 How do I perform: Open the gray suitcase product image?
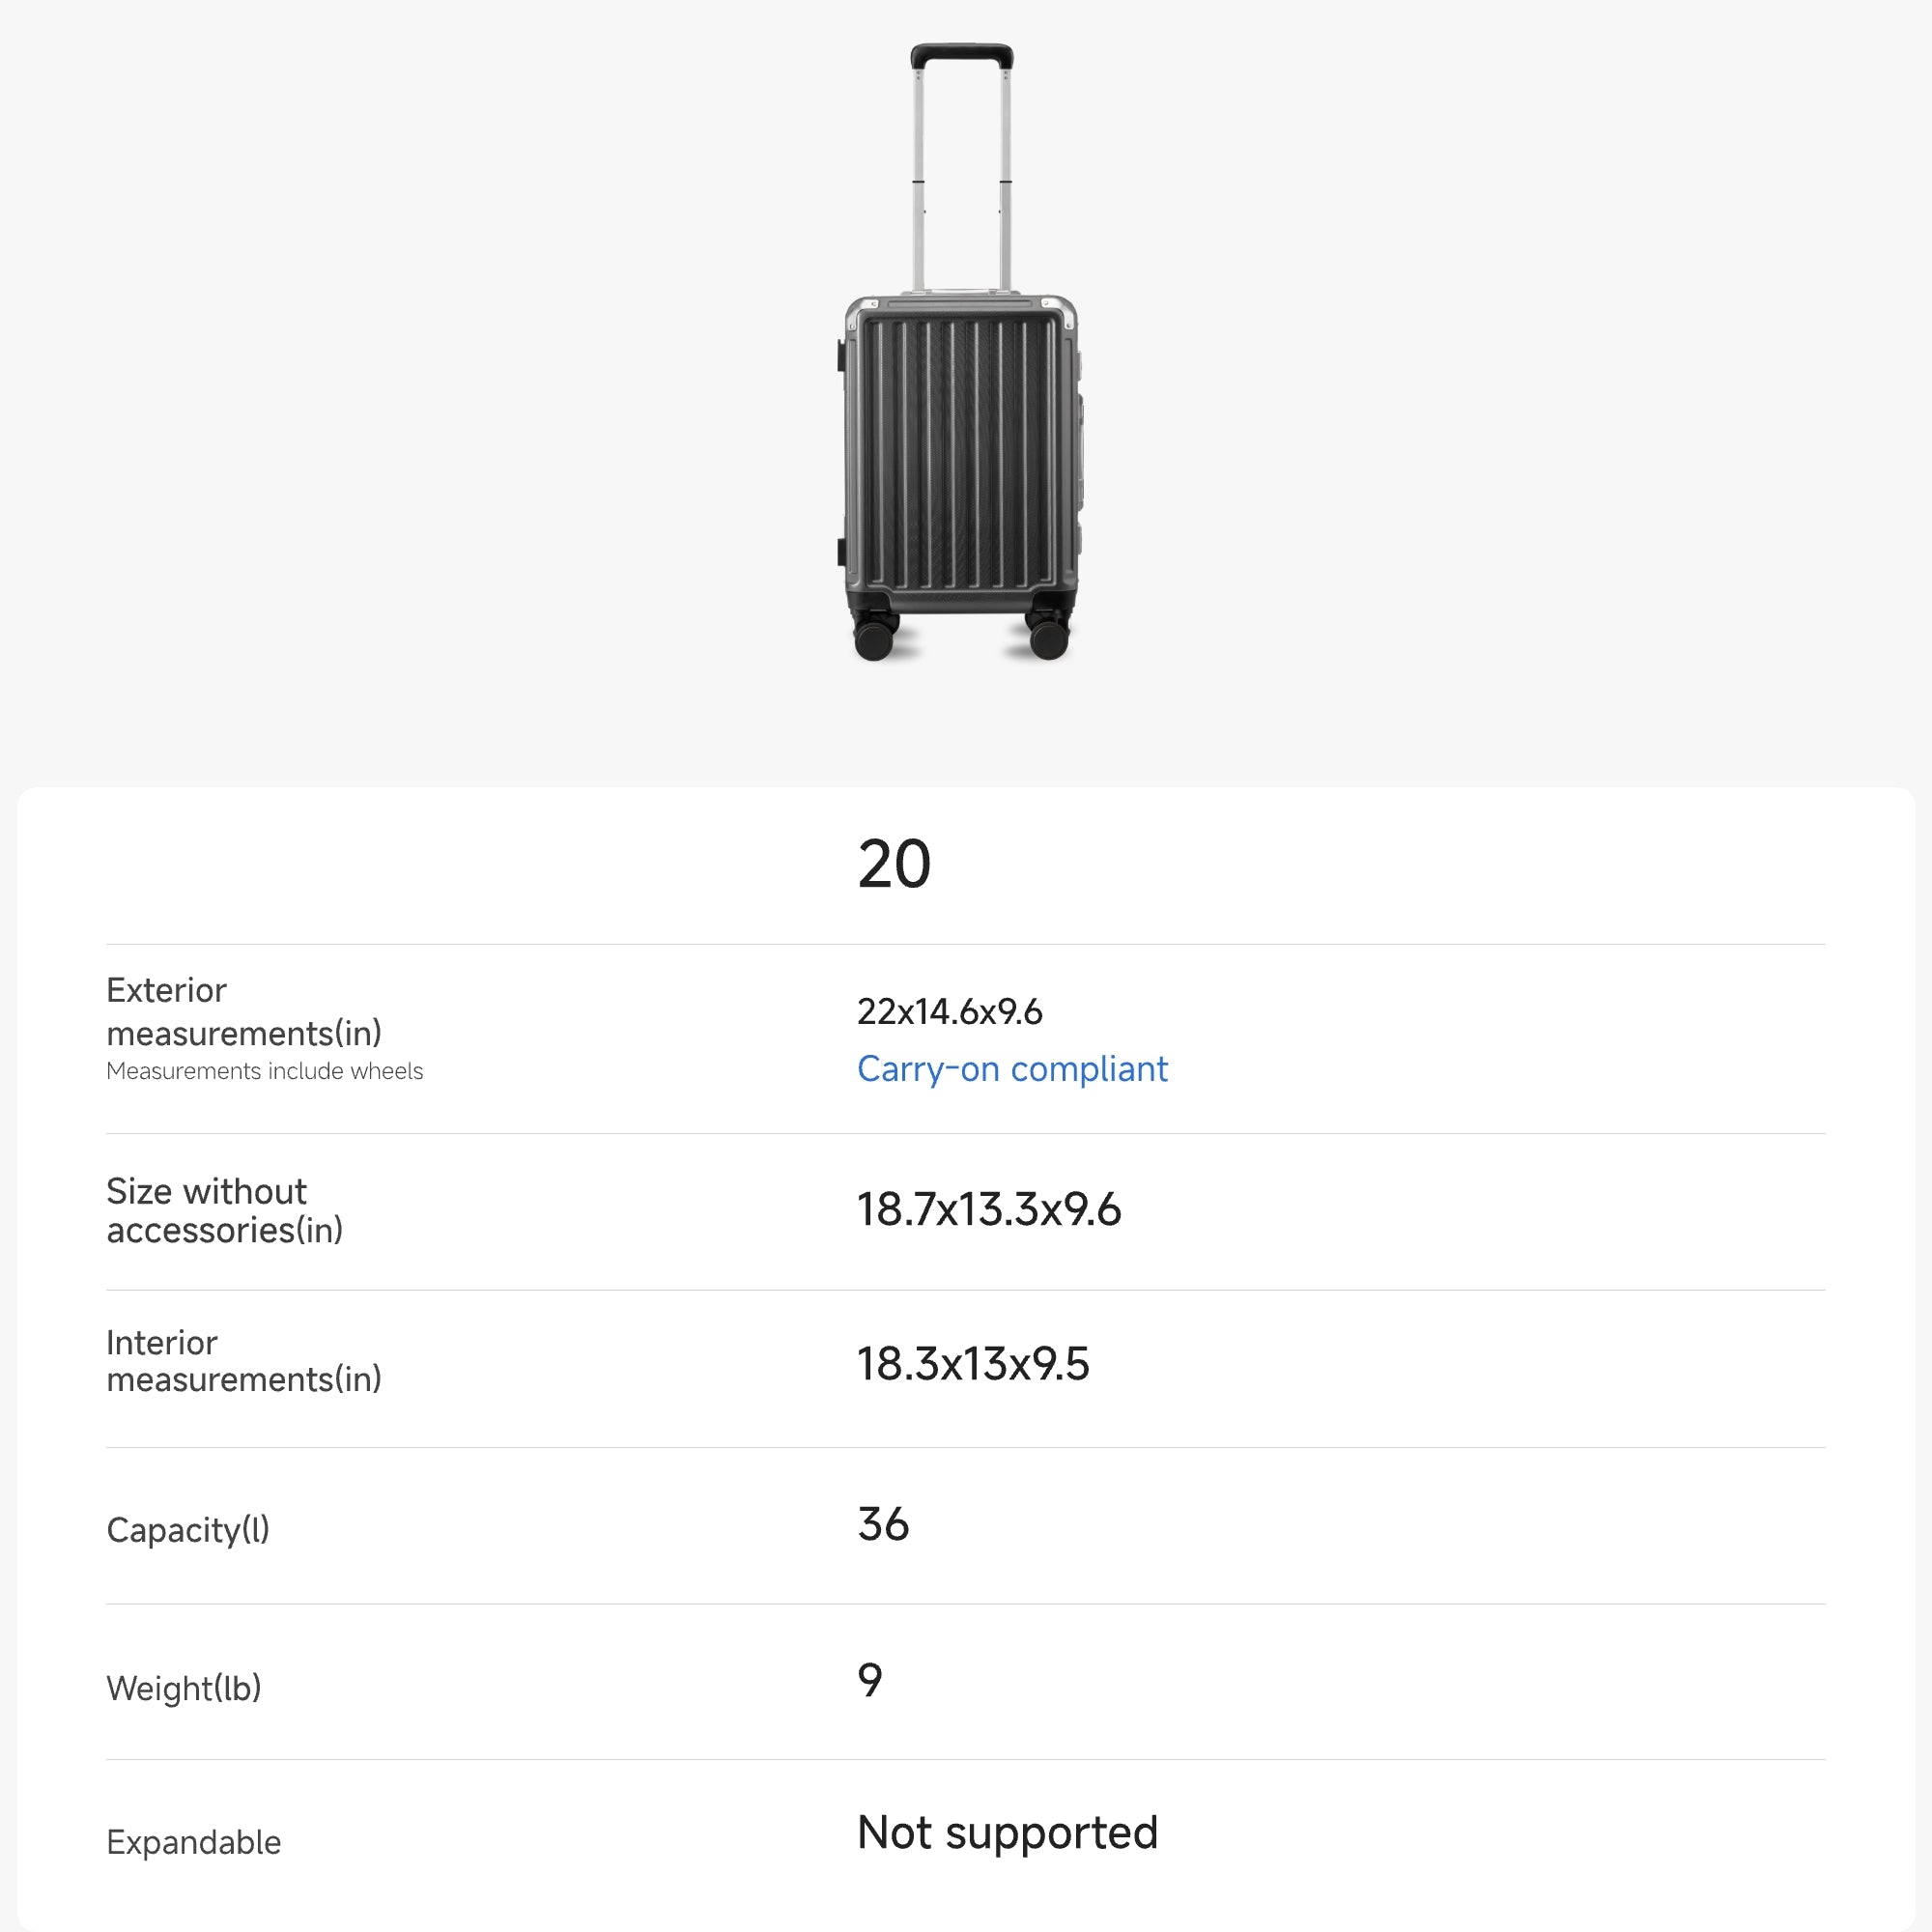(960, 400)
